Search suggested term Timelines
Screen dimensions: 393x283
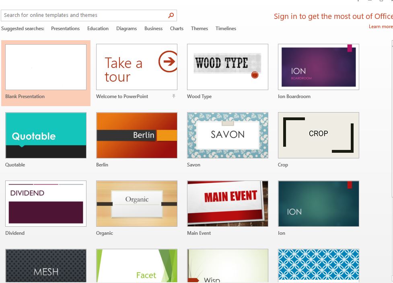[x=226, y=29]
